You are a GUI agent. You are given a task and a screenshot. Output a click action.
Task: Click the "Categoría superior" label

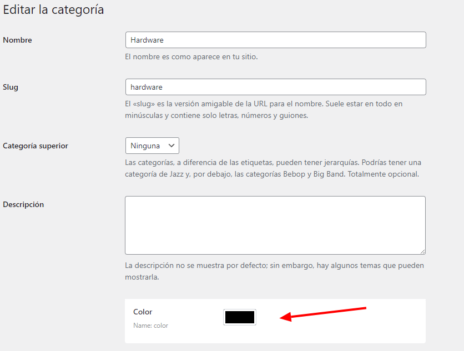(x=36, y=146)
